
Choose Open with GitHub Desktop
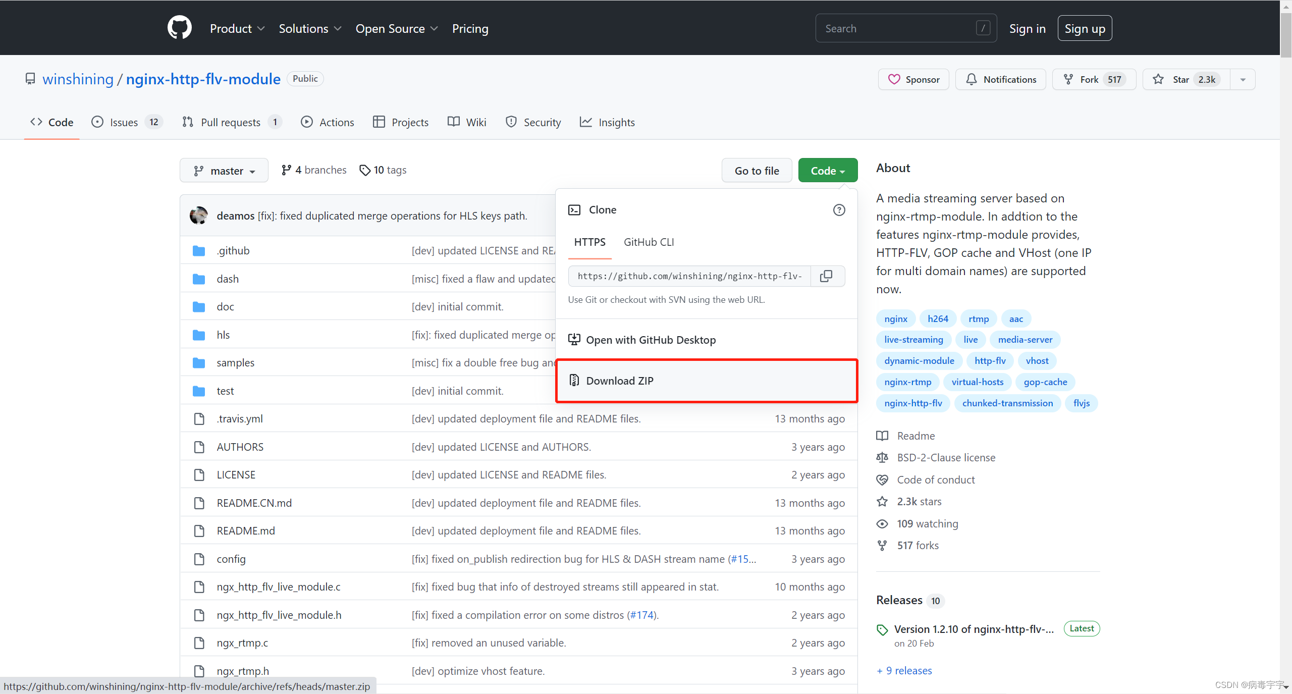click(707, 340)
